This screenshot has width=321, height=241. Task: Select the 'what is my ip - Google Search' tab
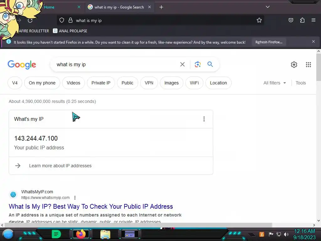pyautogui.click(x=119, y=7)
